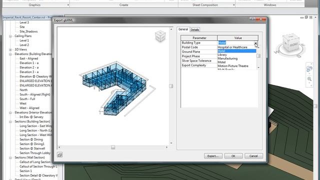Open the Building Type dropdown arrow
Screen dimensions: 320x180
[255, 43]
